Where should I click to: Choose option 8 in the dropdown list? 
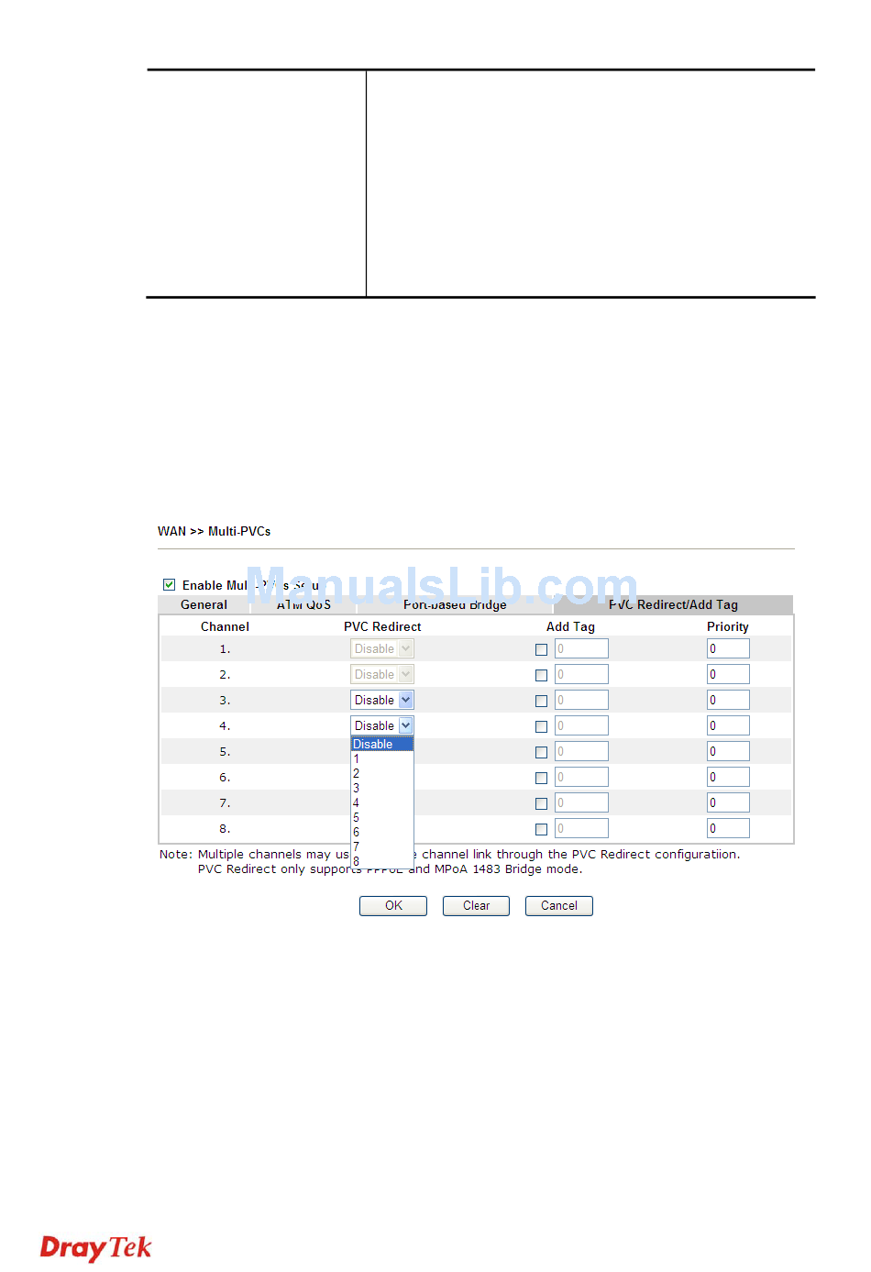coord(382,861)
